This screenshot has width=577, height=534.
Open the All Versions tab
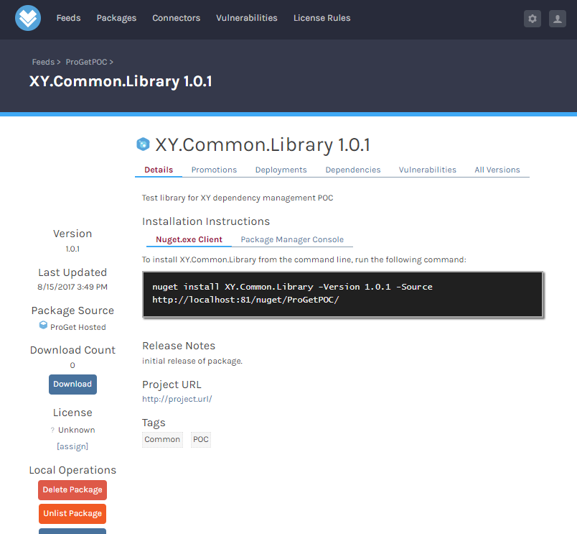point(497,170)
